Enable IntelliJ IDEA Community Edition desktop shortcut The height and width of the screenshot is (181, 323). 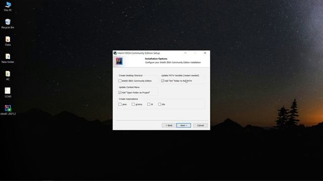(120, 81)
